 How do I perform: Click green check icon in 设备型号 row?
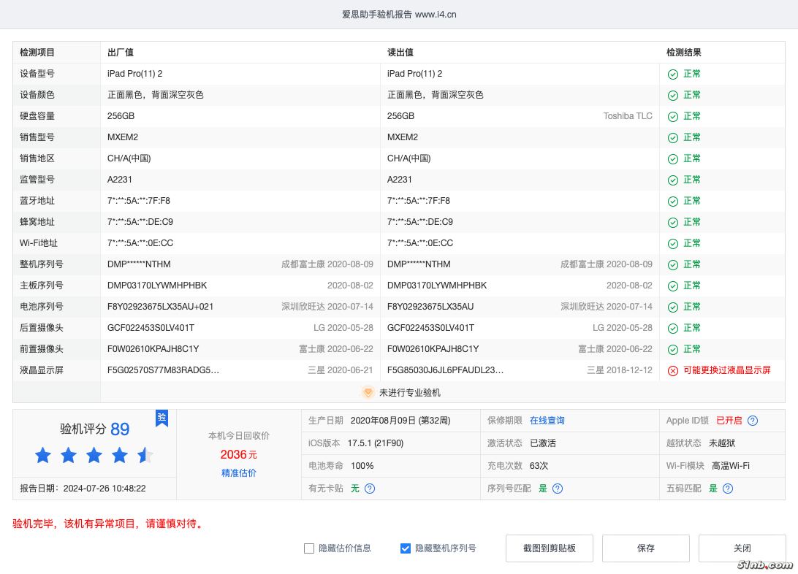pyautogui.click(x=673, y=74)
